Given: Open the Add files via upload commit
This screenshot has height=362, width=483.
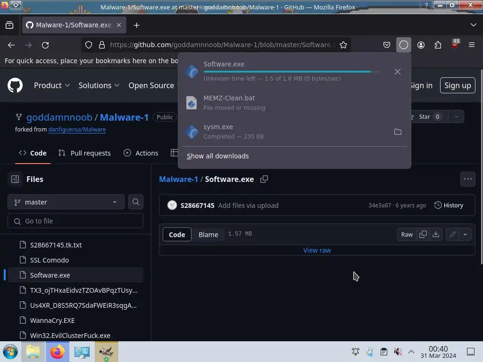Looking at the screenshot, I should [x=248, y=206].
